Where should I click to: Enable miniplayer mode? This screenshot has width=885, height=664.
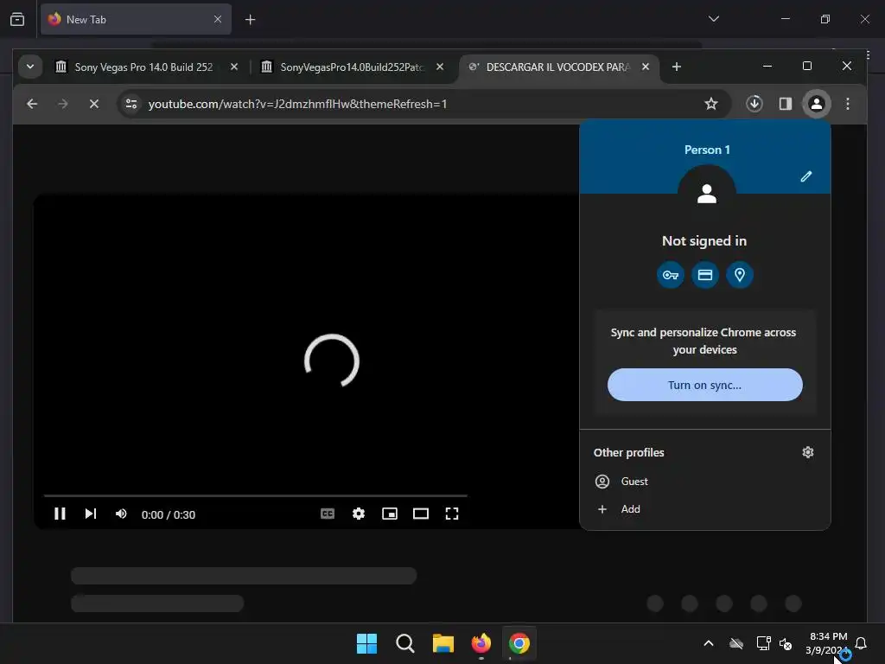390,514
